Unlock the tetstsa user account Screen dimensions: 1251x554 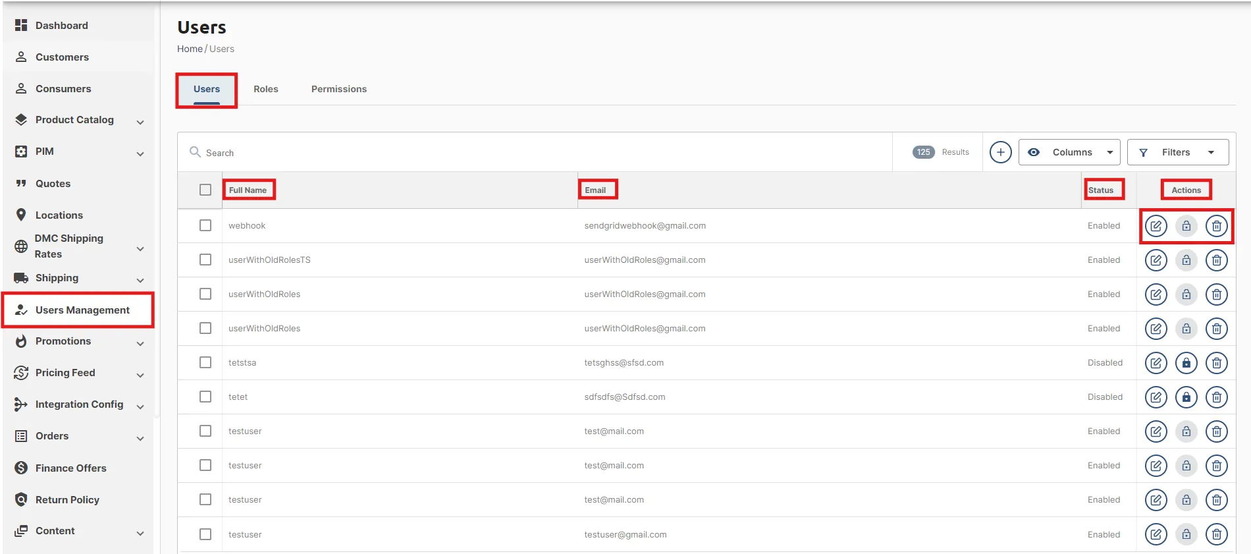pos(1186,363)
